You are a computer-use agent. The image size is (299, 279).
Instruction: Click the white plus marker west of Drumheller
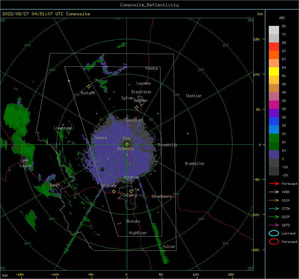click(188, 133)
